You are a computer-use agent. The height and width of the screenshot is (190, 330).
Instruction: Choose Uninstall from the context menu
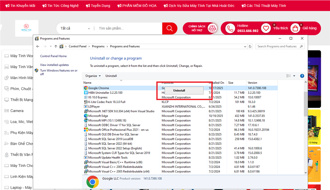[179, 90]
